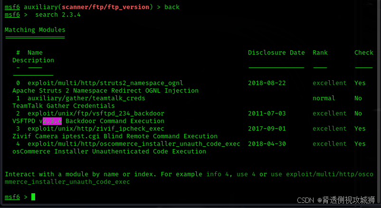Click the Disclosure Date column header
The image size is (381, 208).
(276, 53)
